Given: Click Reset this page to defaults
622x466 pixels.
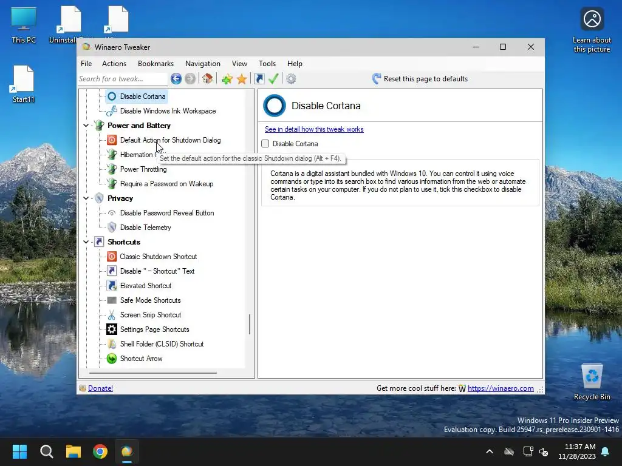Looking at the screenshot, I should point(420,79).
